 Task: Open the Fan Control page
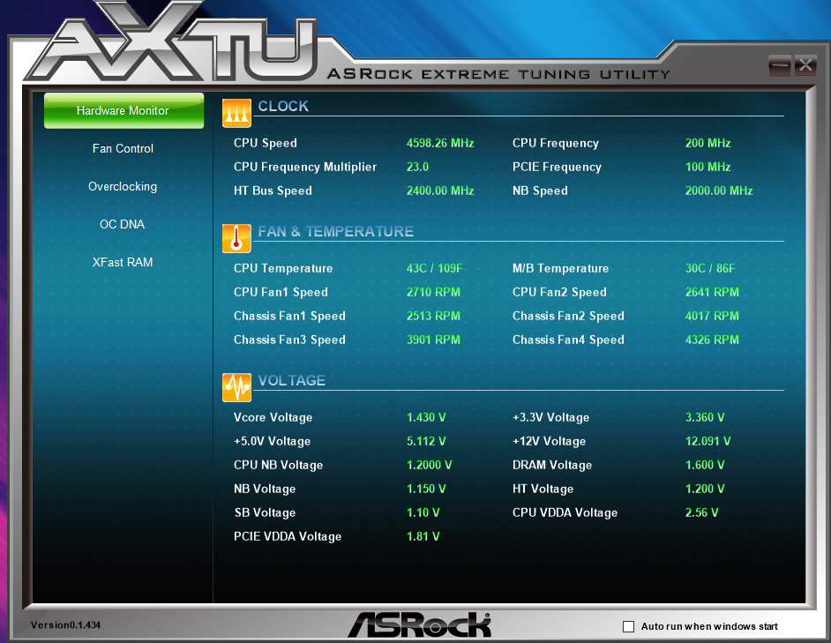(x=123, y=148)
